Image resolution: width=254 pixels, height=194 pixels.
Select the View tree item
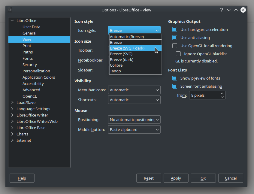39,40
